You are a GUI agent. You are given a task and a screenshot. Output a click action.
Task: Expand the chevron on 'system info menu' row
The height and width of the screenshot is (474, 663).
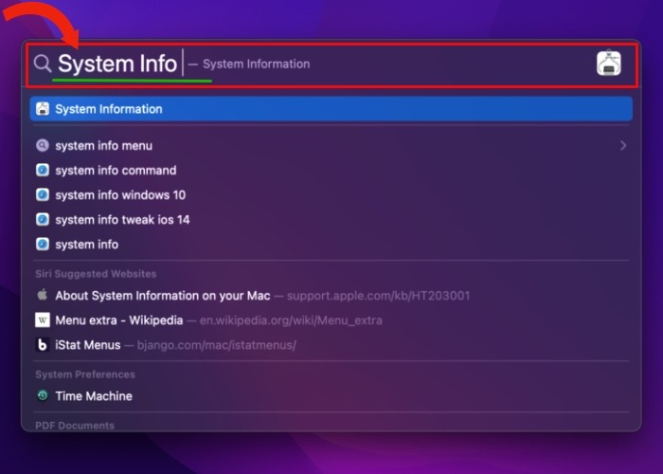[623, 146]
